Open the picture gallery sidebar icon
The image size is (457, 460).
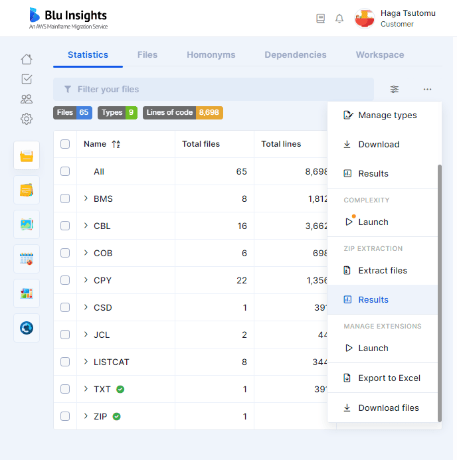click(27, 224)
